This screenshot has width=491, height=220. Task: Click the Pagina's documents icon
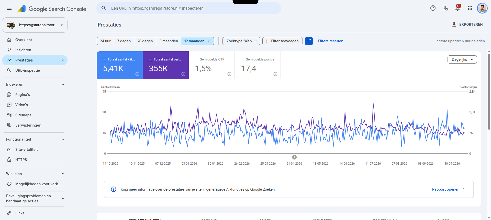pos(9,95)
